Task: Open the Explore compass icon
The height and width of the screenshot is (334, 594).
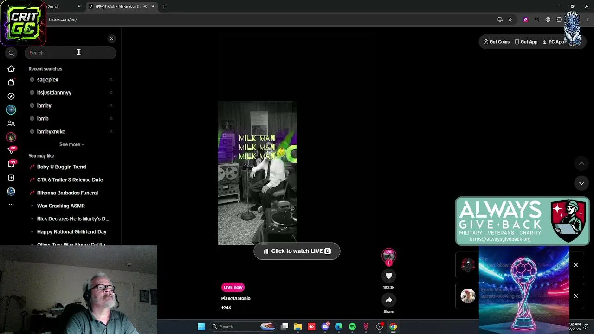Action: [x=11, y=96]
